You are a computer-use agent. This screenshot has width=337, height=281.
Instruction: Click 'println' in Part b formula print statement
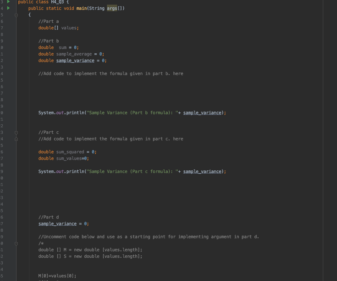click(75, 113)
